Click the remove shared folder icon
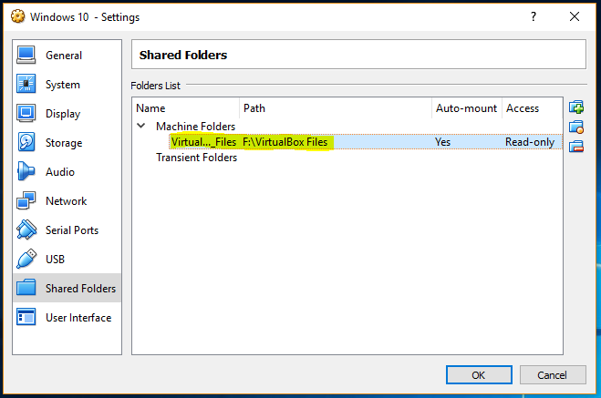The image size is (601, 398). (x=575, y=147)
